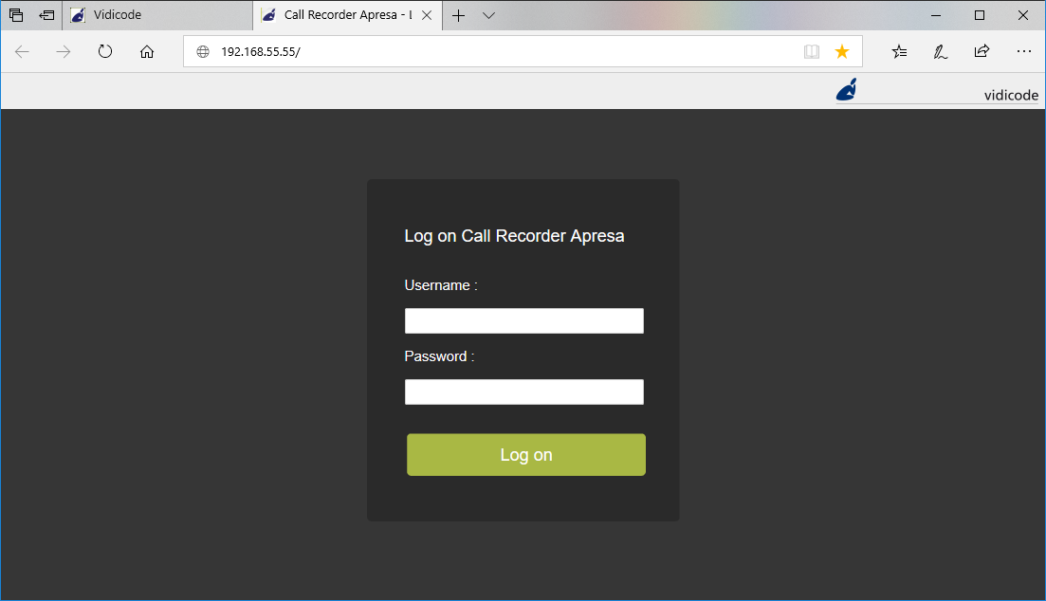
Task: Minimize the browser window
Action: pyautogui.click(x=936, y=15)
